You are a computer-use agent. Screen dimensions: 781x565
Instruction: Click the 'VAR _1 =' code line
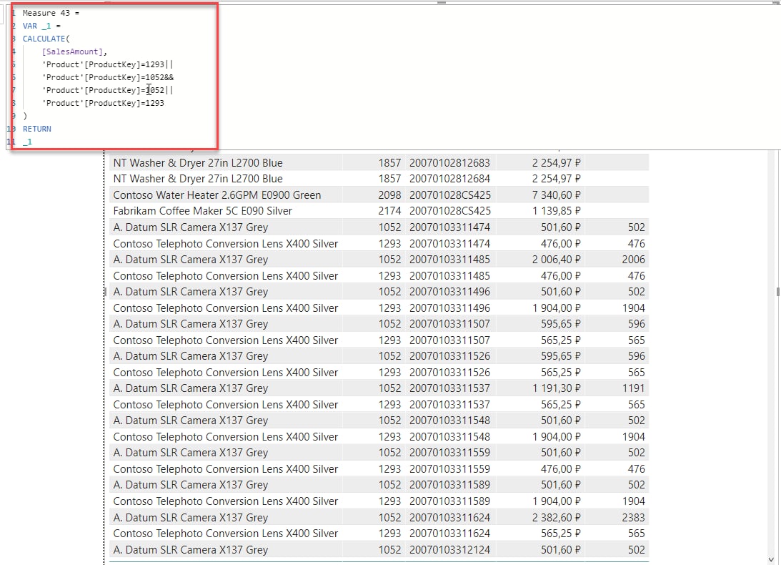(41, 26)
